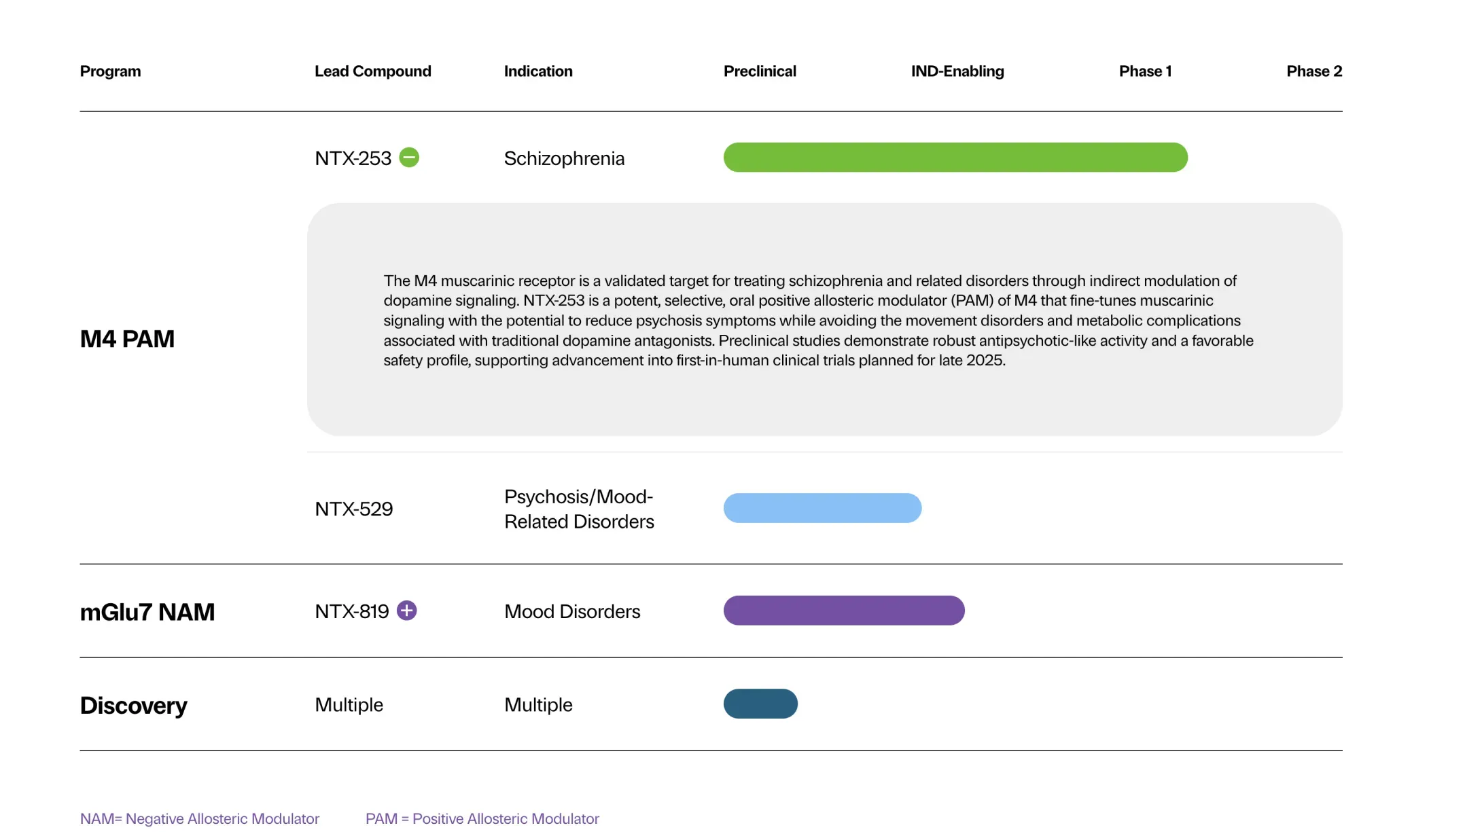Click the green Schizophrenia progress bar
The width and height of the screenshot is (1465, 832).
click(x=955, y=158)
